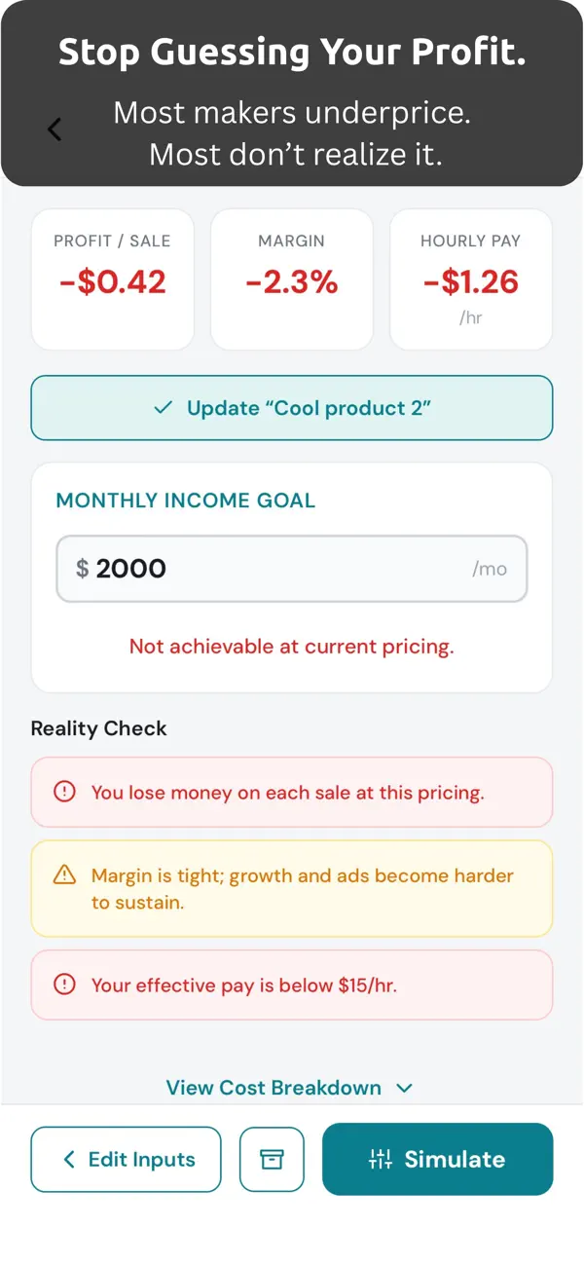Tap the warning triangle on the tight margin alert
This screenshot has width=584, height=1264.
point(65,875)
